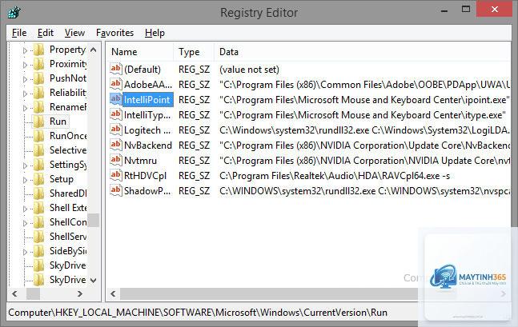Viewport: 518px width, 327px height.
Task: Expand the SideBySi key
Action: pos(25,252)
